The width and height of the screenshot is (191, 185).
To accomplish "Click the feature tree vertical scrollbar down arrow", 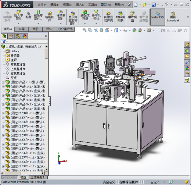I will (47, 170).
